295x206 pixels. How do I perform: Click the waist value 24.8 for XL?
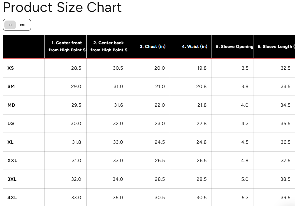click(202, 142)
